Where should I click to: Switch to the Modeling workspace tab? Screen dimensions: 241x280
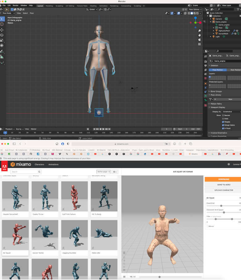[x=49, y=6]
